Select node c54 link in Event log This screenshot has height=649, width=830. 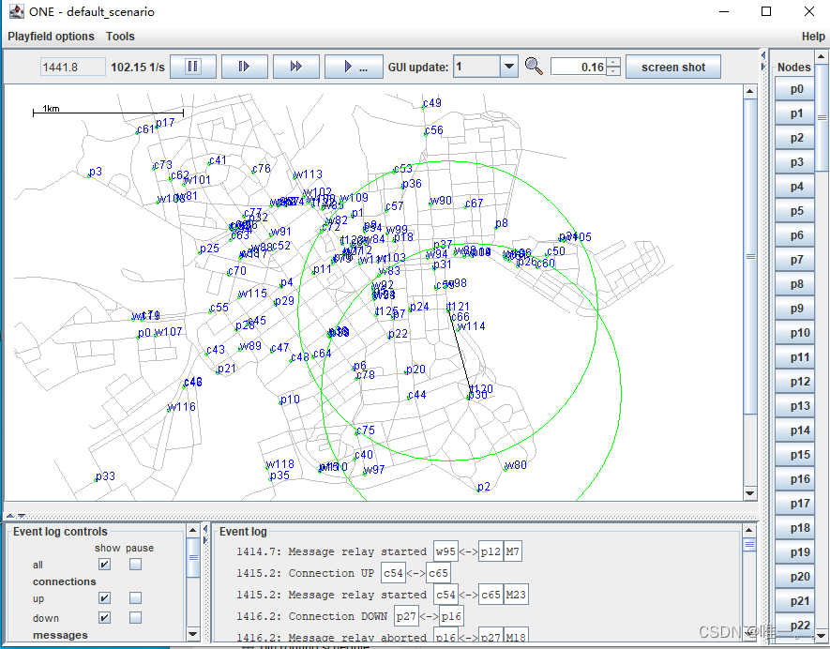[393, 572]
